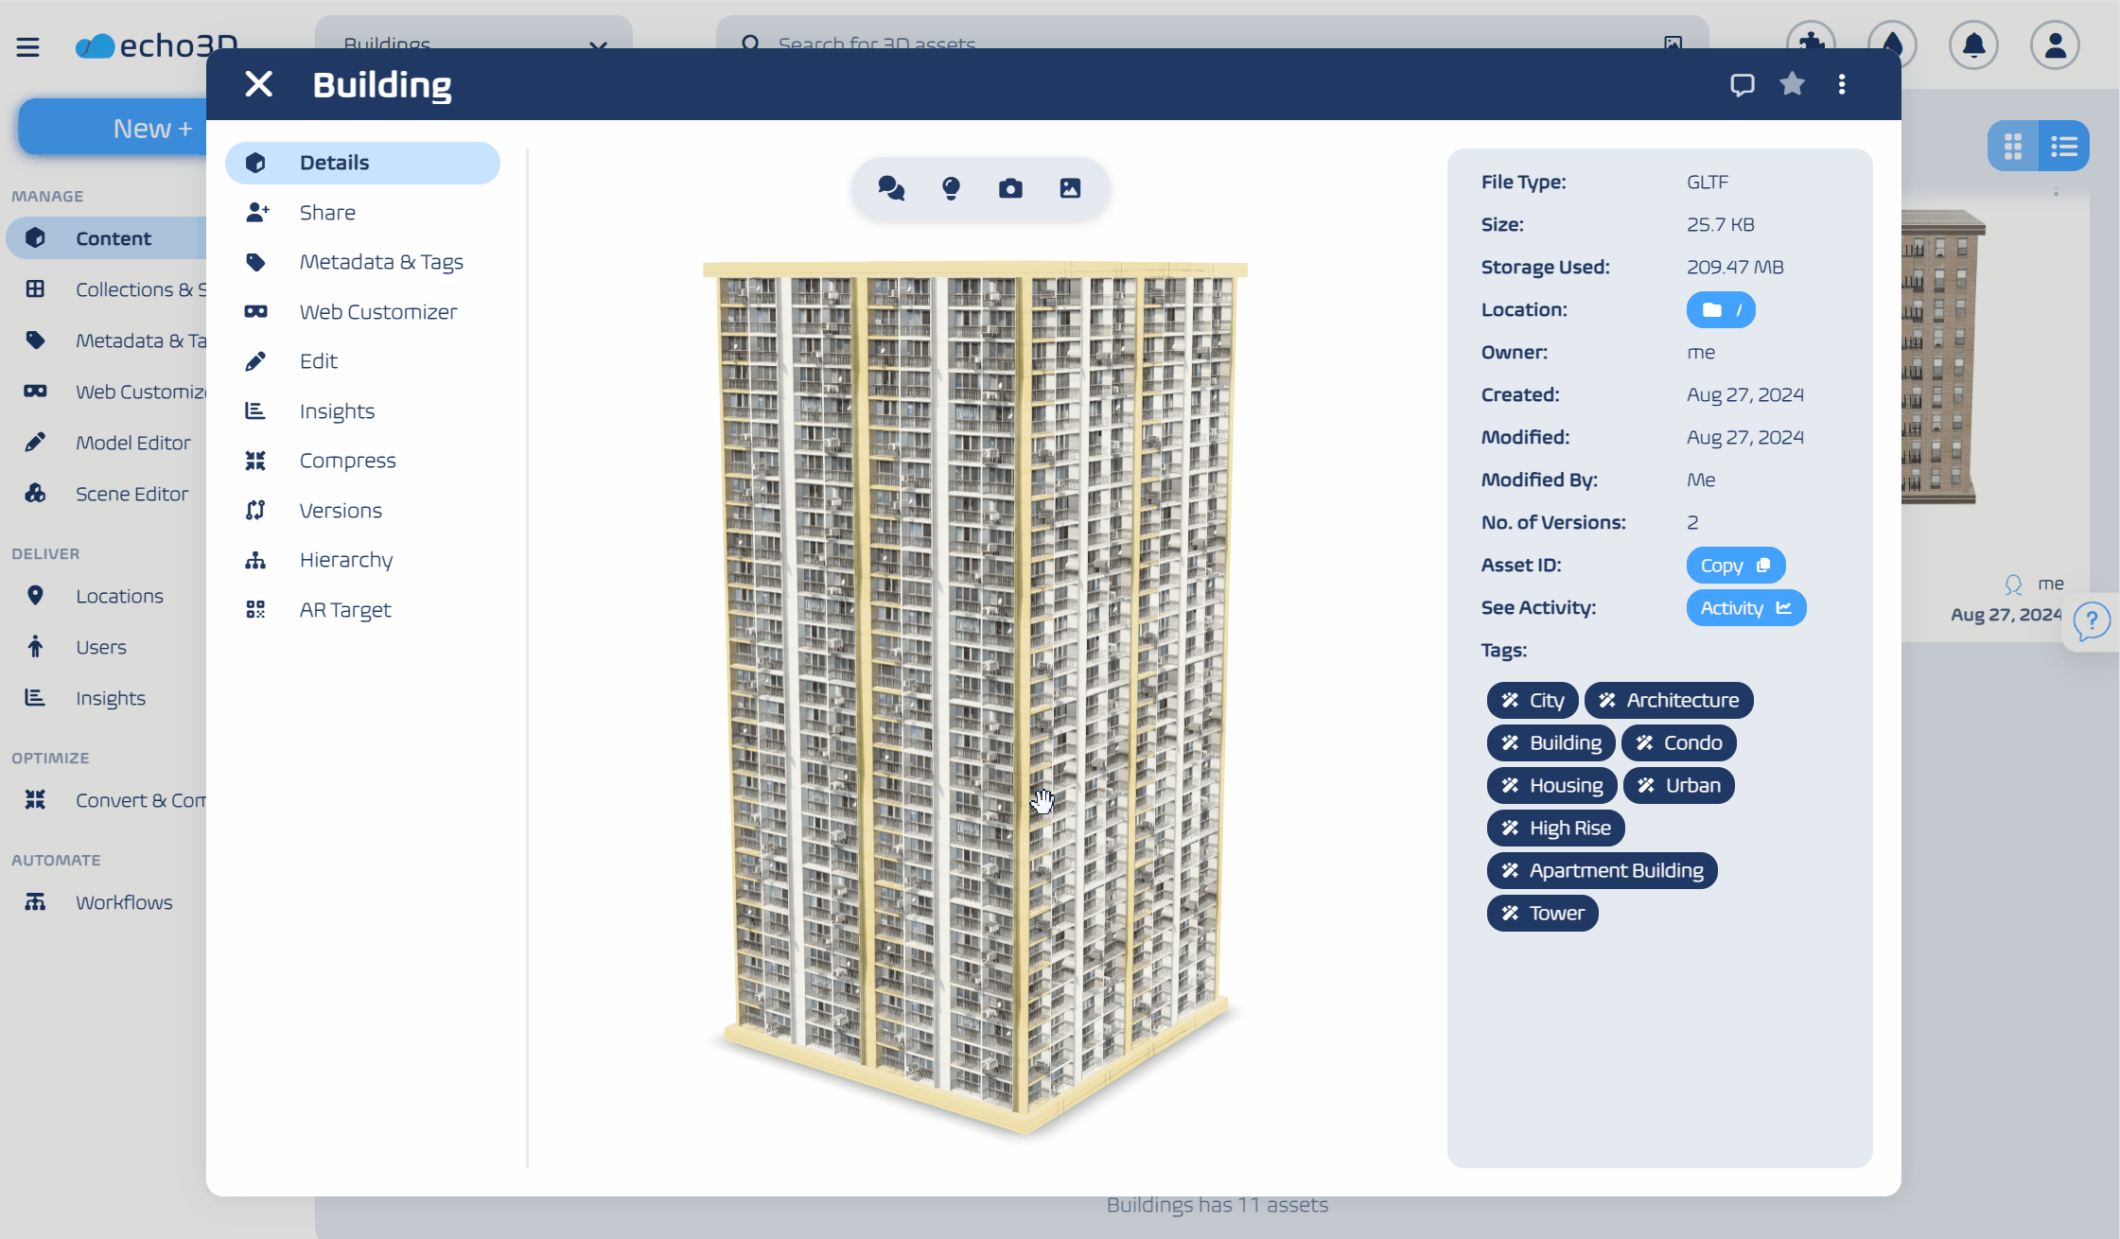Open the Activity button
2120x1239 pixels.
[1745, 608]
